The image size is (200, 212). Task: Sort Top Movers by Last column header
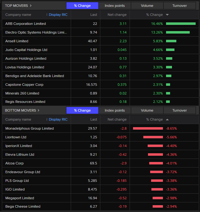tap(94, 15)
